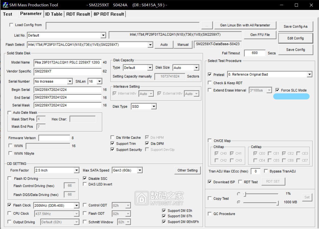Enable Check & Keep RDT checkbox
The image size is (319, 229).
pyautogui.click(x=210, y=83)
